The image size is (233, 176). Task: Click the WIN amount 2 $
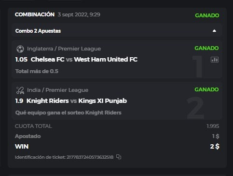point(215,146)
